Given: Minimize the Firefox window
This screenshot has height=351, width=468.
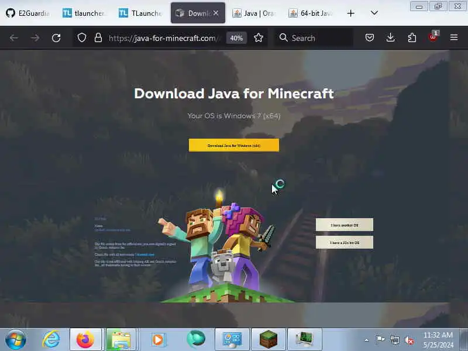Looking at the screenshot, I should 419,6.
